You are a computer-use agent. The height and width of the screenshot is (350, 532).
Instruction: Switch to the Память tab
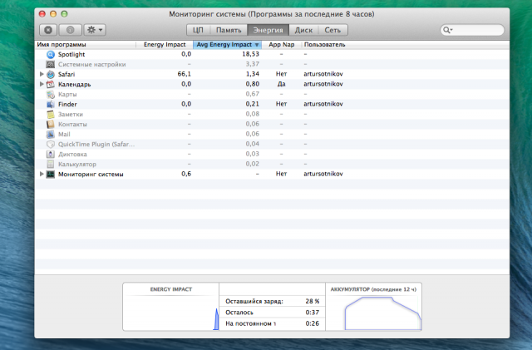tap(229, 30)
